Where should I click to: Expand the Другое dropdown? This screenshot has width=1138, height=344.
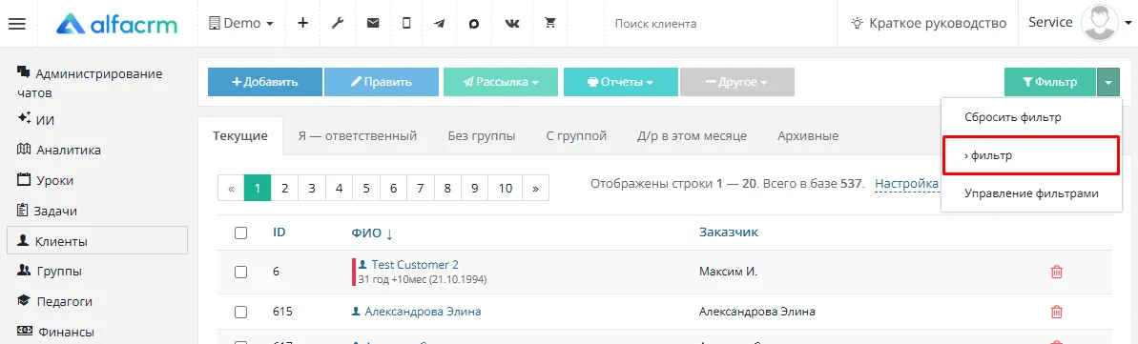tap(736, 82)
